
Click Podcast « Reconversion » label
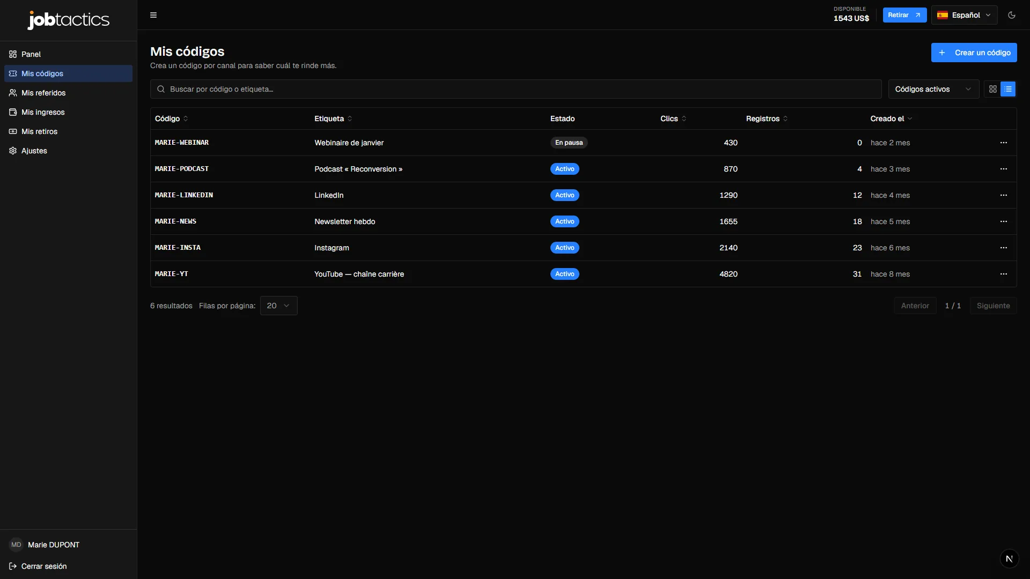coord(358,169)
